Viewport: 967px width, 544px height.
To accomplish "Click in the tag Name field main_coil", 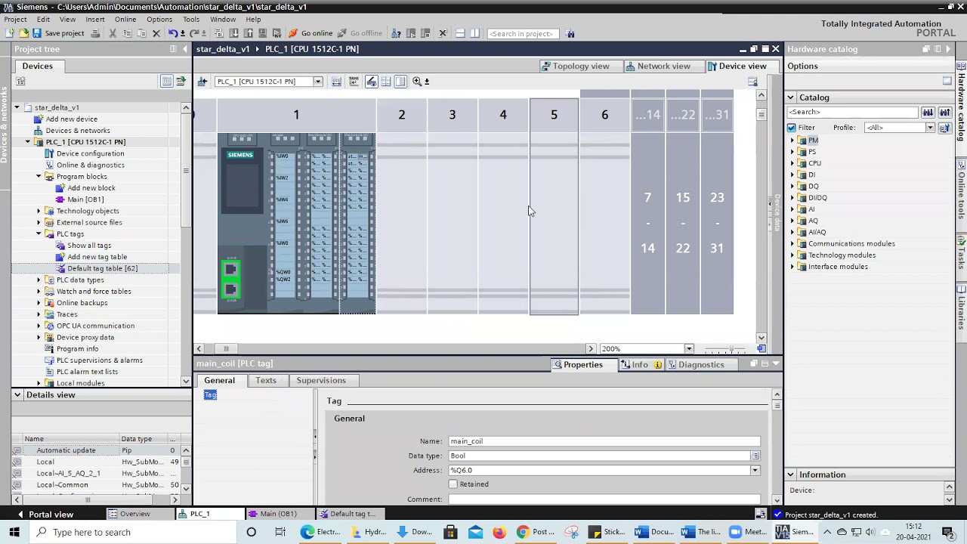I will coord(604,441).
